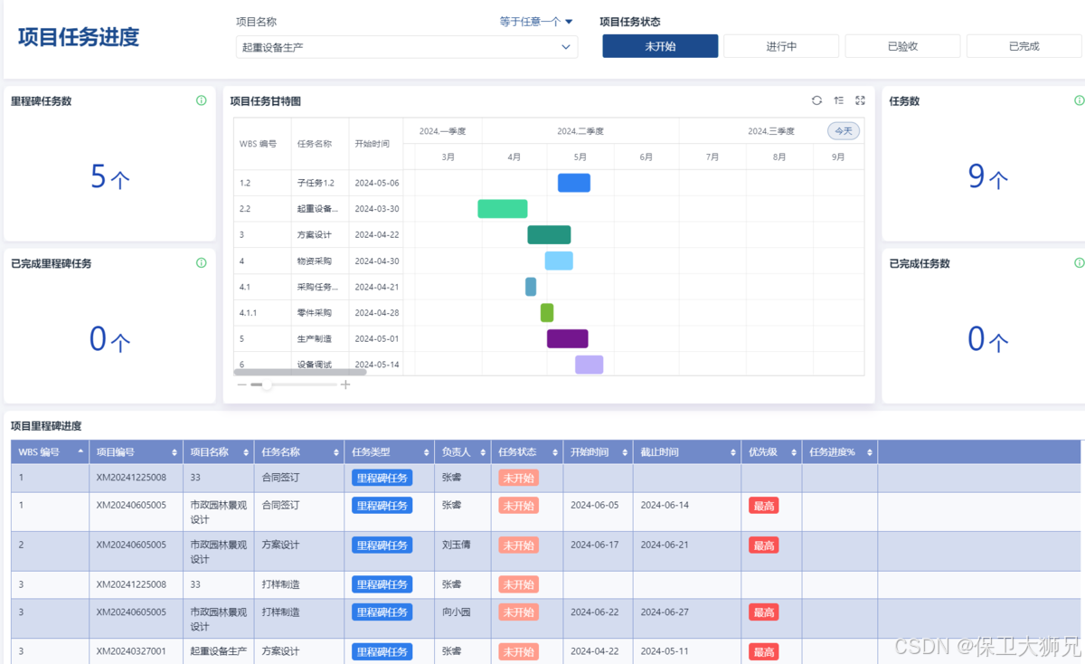Sort table by 任务进度% column
The height and width of the screenshot is (664, 1085).
click(x=870, y=452)
